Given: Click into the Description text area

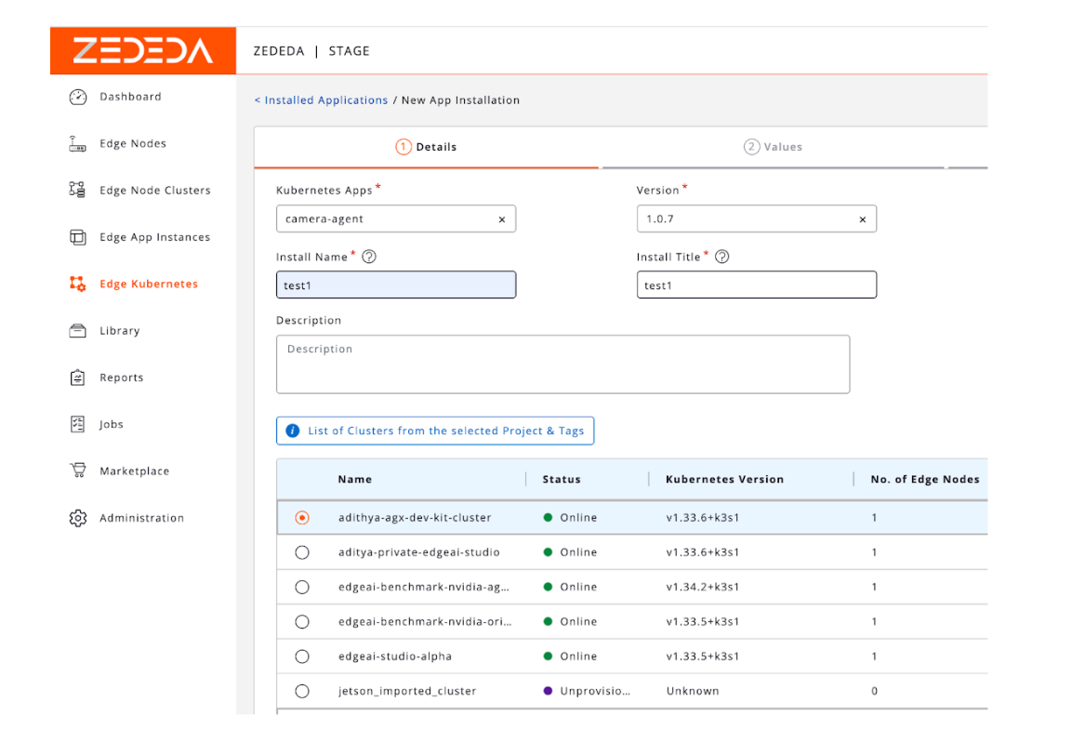Looking at the screenshot, I should pos(562,364).
